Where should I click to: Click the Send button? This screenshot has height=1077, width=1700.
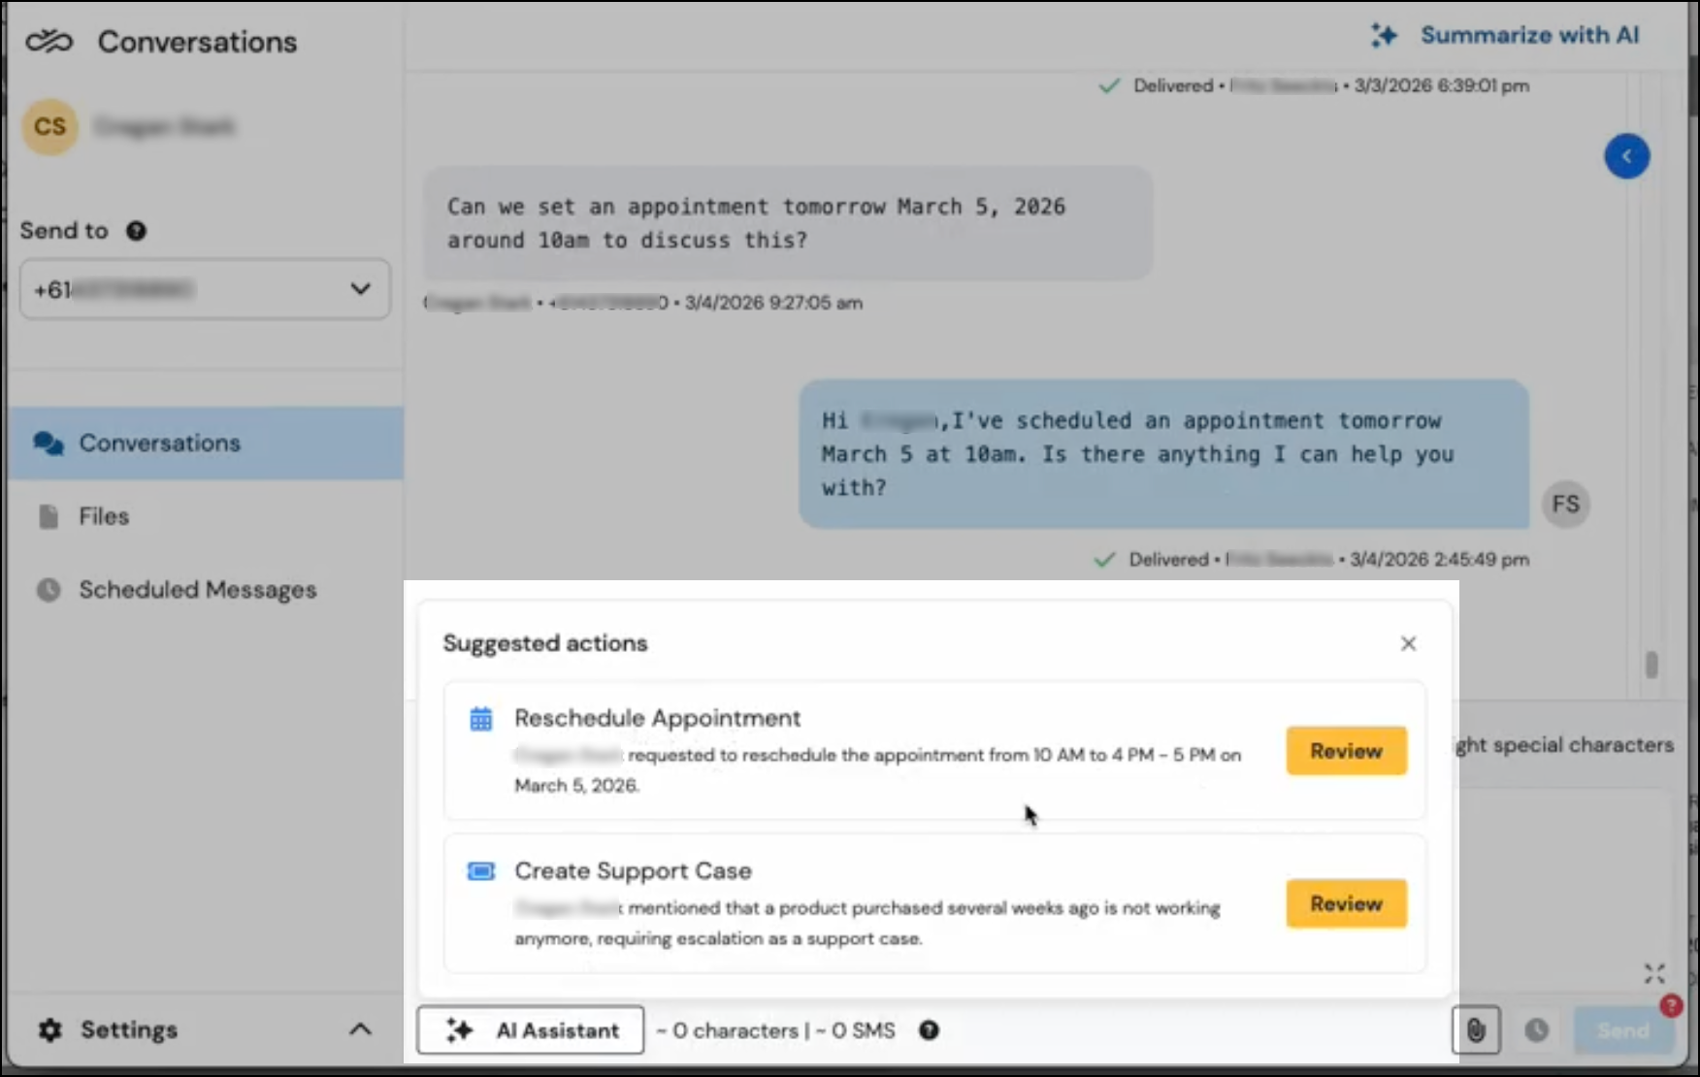[1621, 1030]
